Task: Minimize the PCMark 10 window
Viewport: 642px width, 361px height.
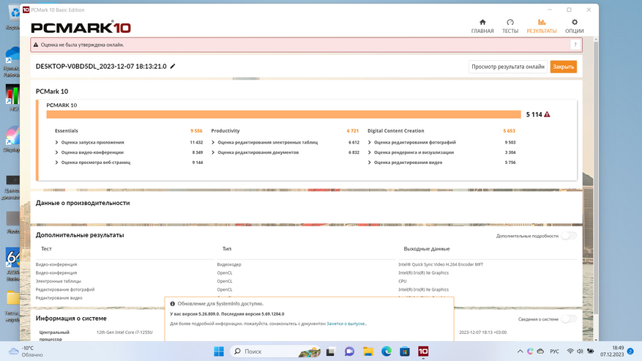Action: click(x=550, y=10)
